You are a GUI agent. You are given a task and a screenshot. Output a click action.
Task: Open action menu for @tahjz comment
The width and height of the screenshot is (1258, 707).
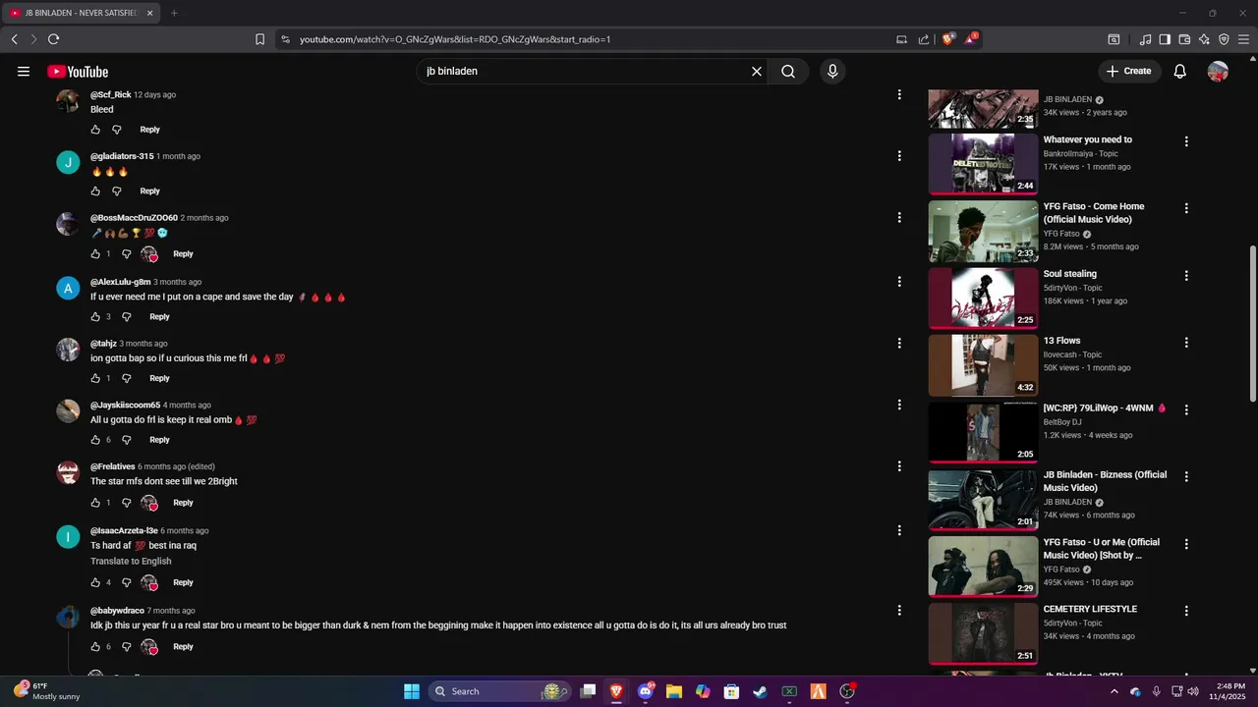(x=899, y=343)
